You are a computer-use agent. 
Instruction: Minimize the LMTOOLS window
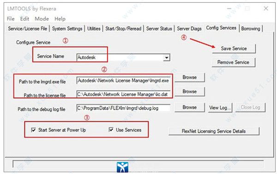point(229,8)
